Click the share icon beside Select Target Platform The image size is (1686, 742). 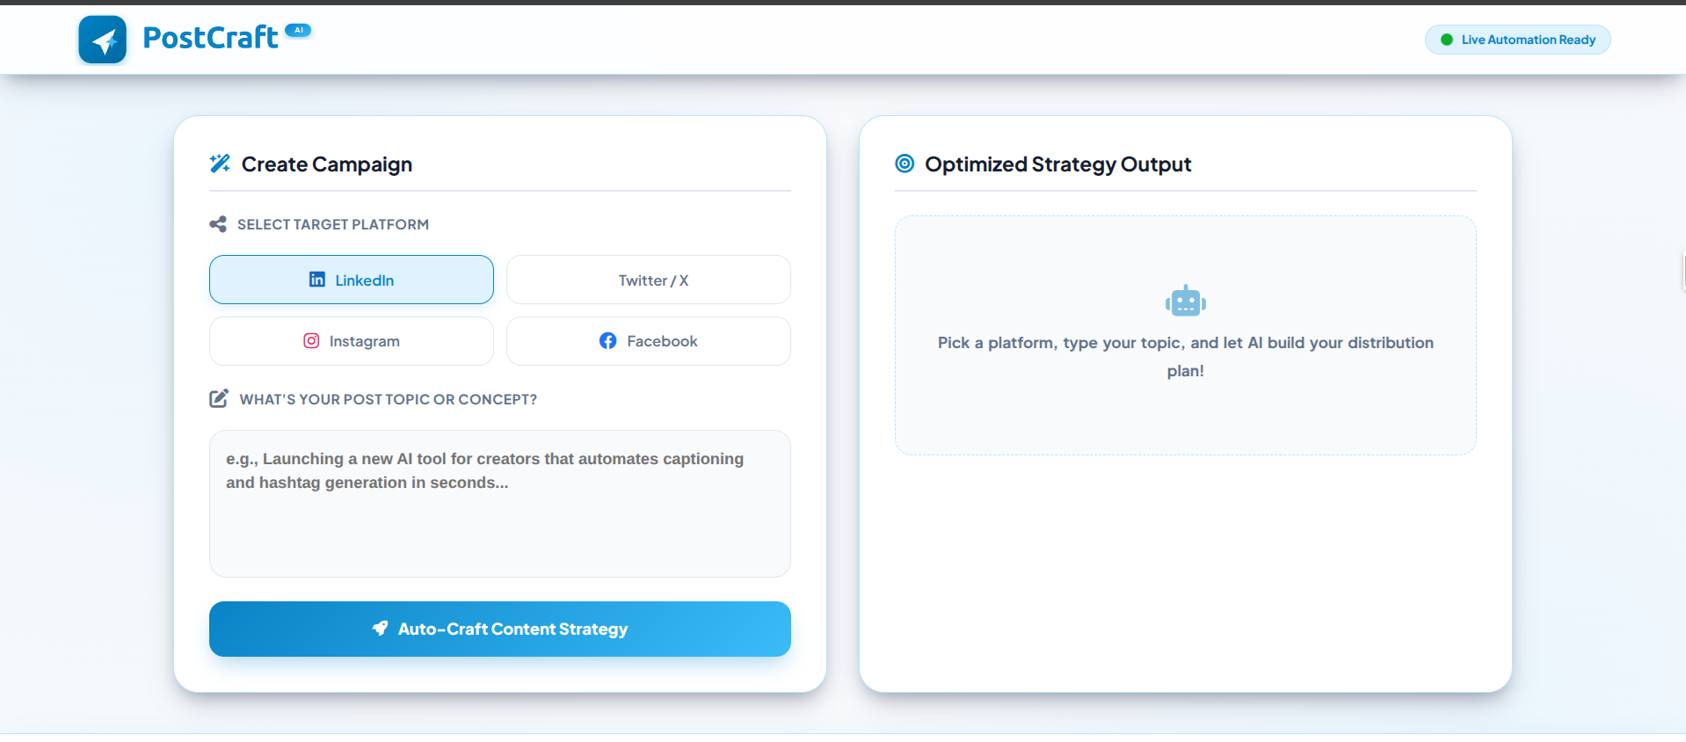pos(218,224)
